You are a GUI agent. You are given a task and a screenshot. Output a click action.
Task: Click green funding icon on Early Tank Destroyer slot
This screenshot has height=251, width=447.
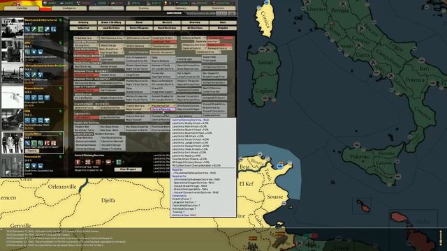point(60,66)
